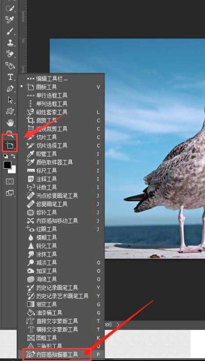Select 历史记录画笔工具 entry
Image resolution: width=205 pixels, height=361 pixels.
tap(61, 288)
